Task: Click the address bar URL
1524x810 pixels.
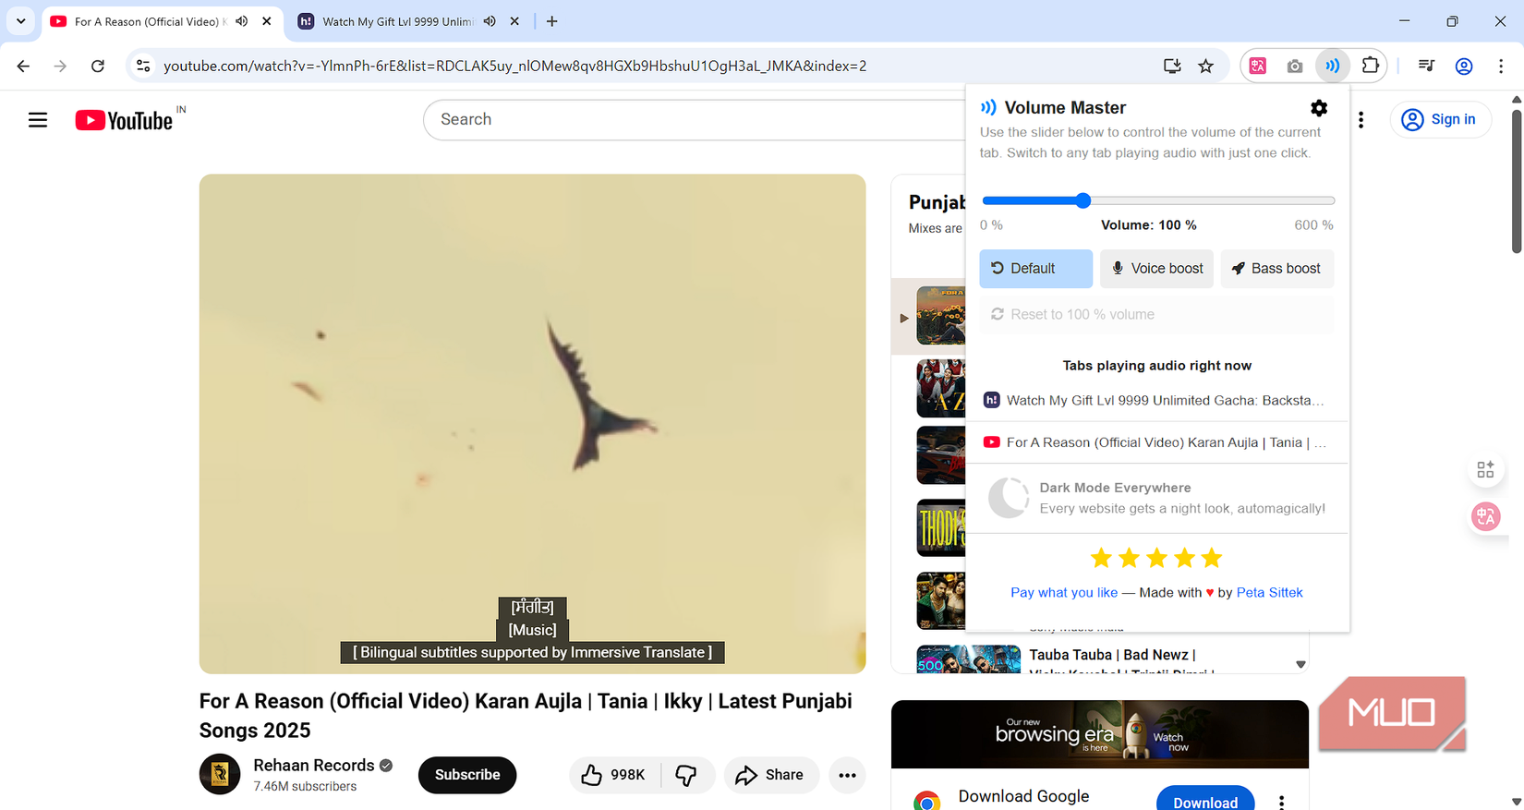Action: [x=515, y=66]
